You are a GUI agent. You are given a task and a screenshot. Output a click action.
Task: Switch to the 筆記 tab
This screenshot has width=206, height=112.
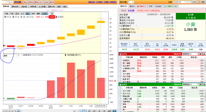tap(65, 6)
